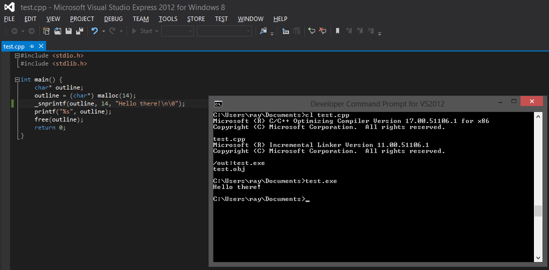Image resolution: width=549 pixels, height=270 pixels.
Task: Click the Save icon in toolbar
Action: click(x=69, y=31)
